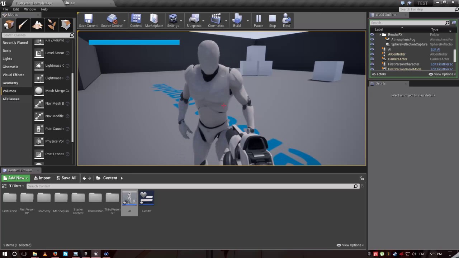Click the help icon beside Level Streaming

(68, 53)
